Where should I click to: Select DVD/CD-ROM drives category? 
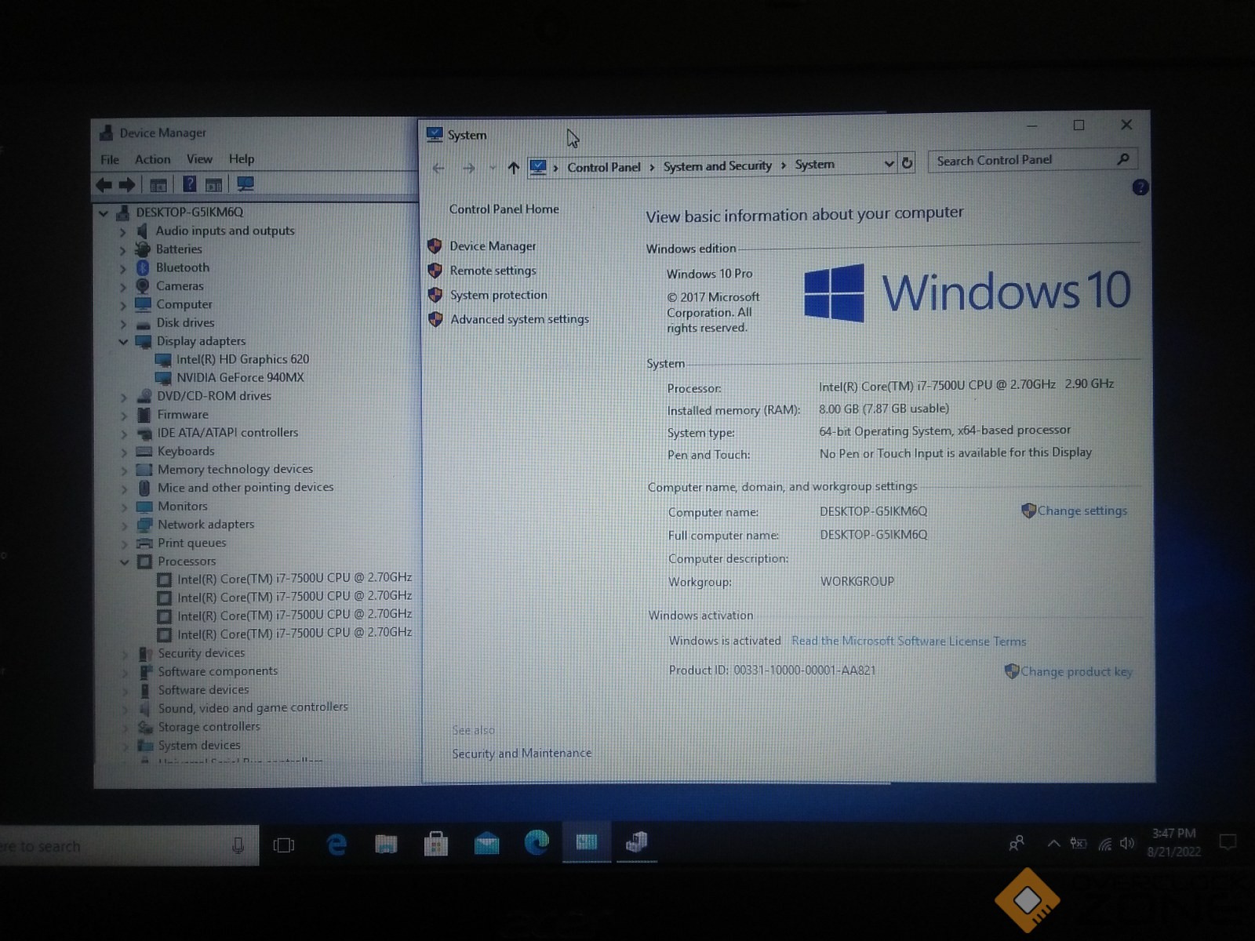tap(214, 396)
